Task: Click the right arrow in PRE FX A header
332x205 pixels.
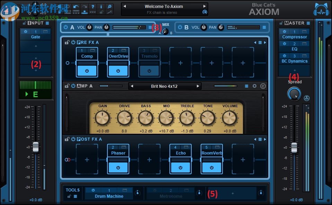Action: coord(265,42)
